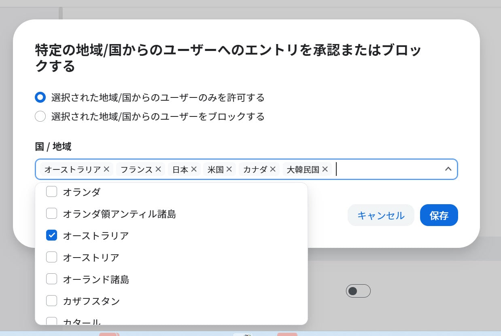The height and width of the screenshot is (336, 501).
Task: Remove the オーストラリア tag
Action: [x=106, y=169]
